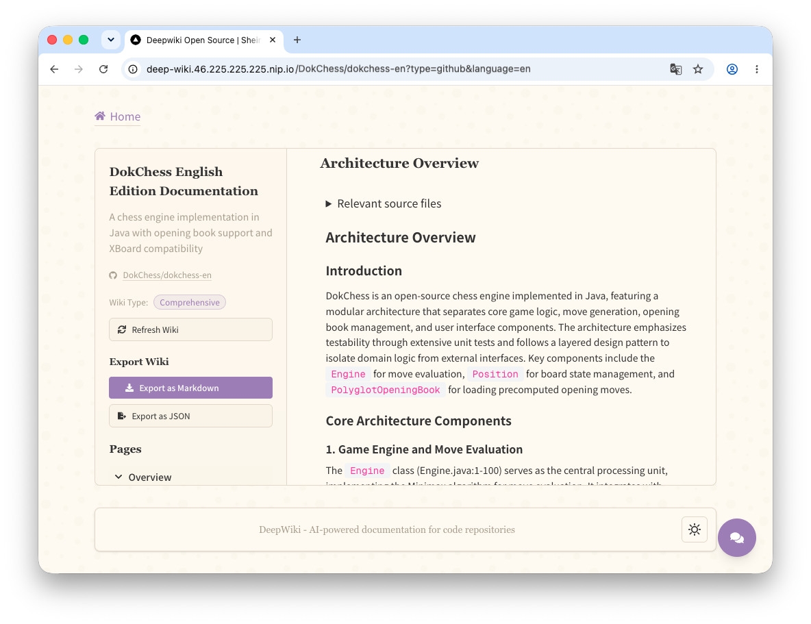Click the Home house icon
Viewport: 811px width, 624px height.
[x=100, y=116]
